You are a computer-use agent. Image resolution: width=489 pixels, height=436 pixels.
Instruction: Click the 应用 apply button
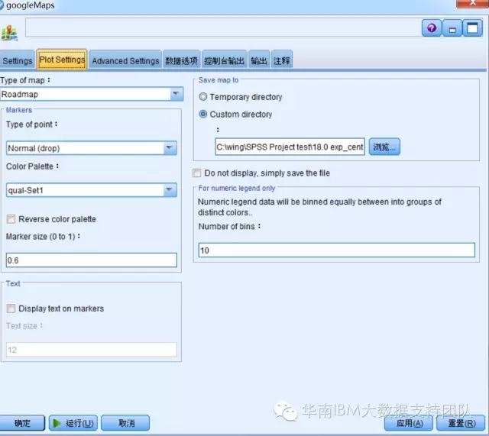[409, 423]
